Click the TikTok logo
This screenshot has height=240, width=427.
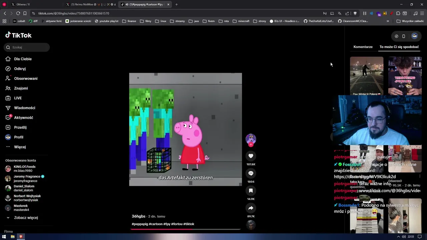tap(18, 35)
